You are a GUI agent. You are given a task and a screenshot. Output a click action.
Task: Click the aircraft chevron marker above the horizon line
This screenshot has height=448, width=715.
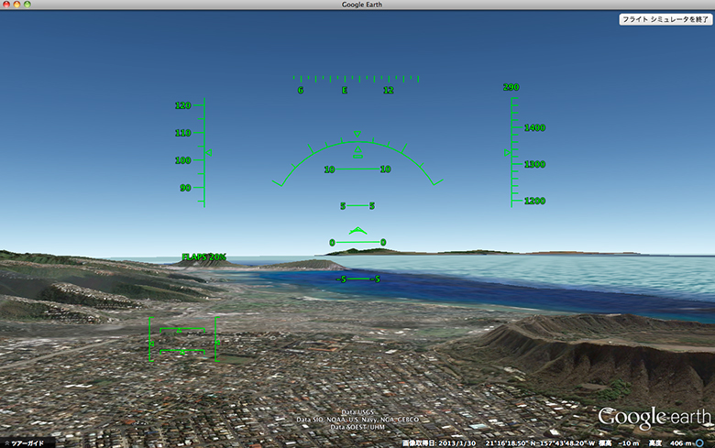[357, 230]
